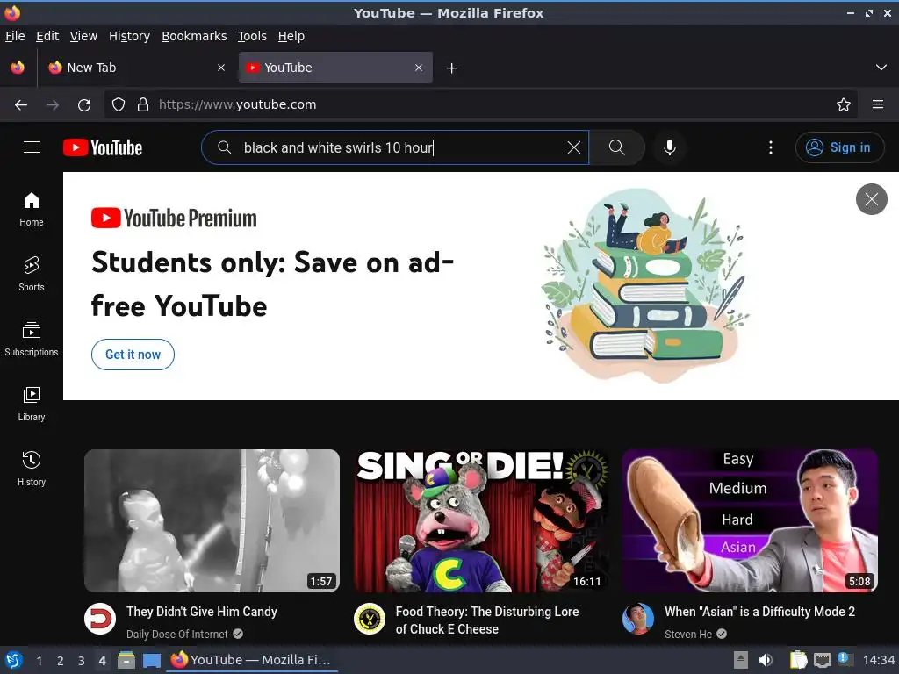Bookmark this page with star
This screenshot has height=674, width=899.
pos(844,105)
